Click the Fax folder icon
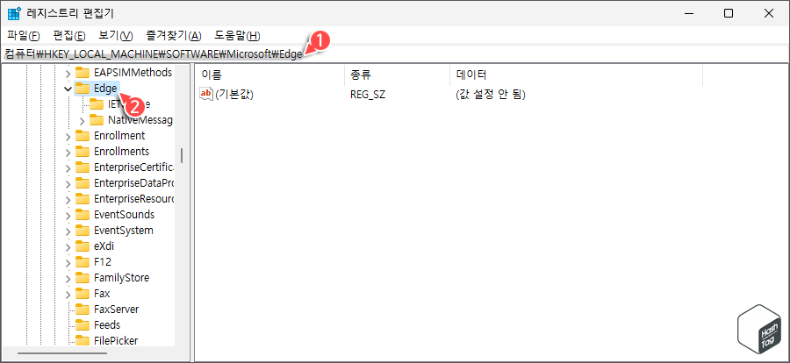The width and height of the screenshot is (790, 363). click(83, 294)
